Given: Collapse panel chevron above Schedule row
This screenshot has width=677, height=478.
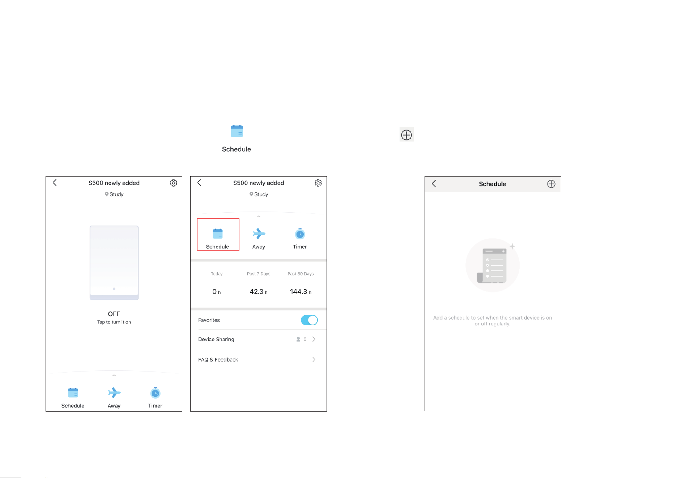Looking at the screenshot, I should tap(259, 216).
